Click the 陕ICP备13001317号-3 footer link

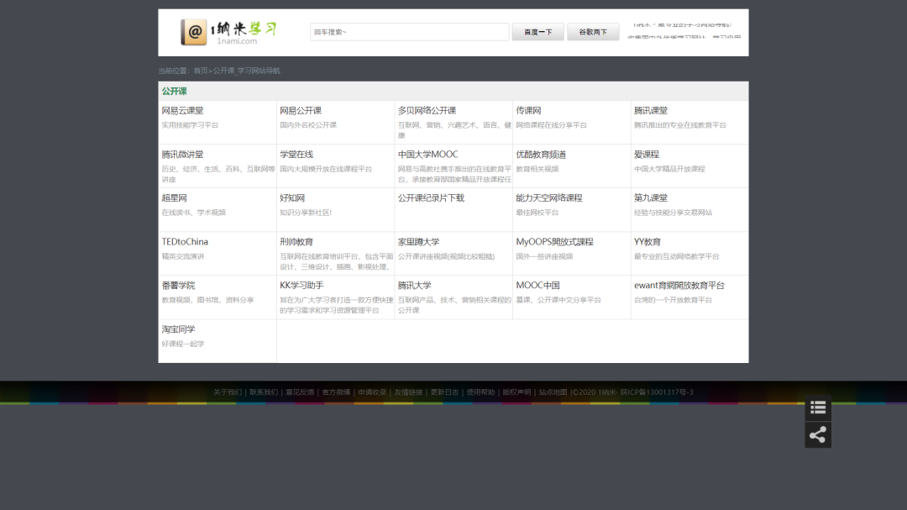click(x=657, y=392)
